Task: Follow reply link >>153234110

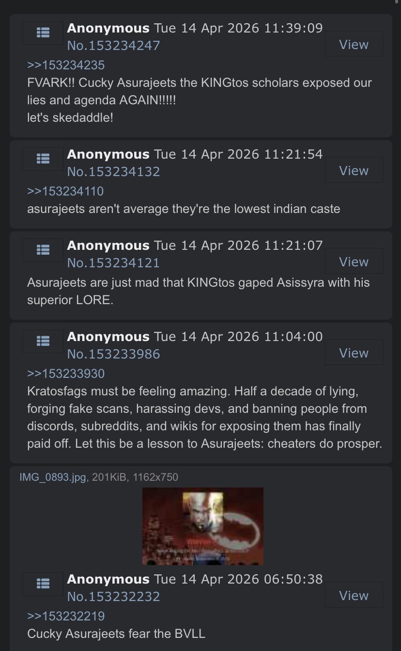Action: click(65, 191)
